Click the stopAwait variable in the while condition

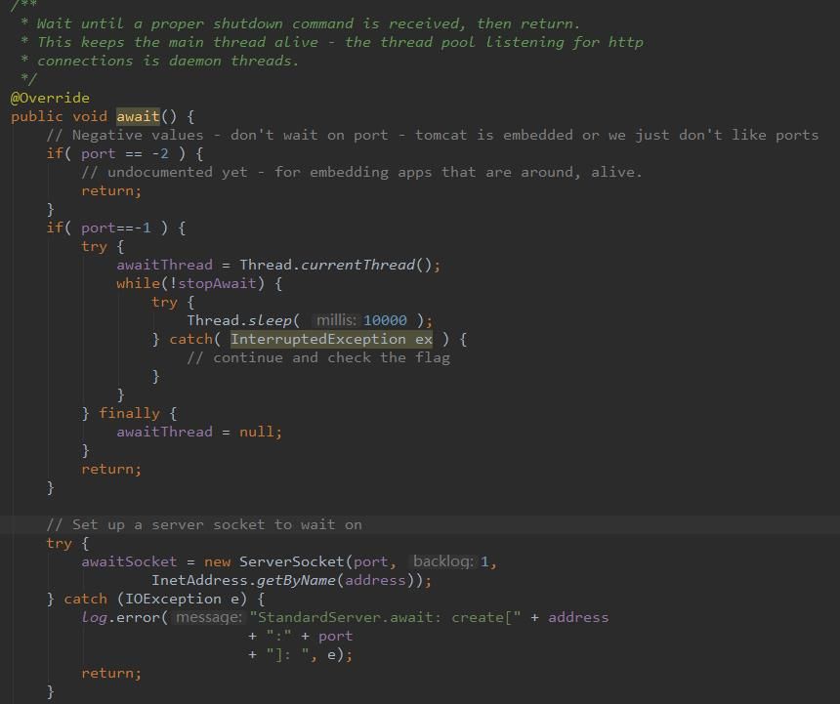click(x=217, y=283)
